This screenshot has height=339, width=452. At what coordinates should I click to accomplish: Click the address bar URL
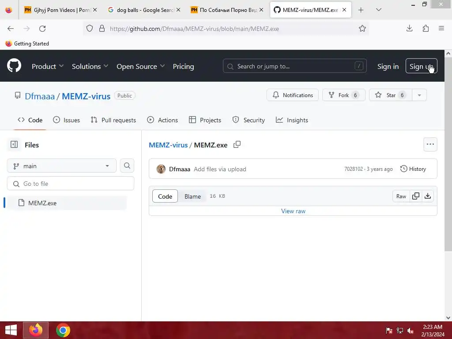point(194,29)
